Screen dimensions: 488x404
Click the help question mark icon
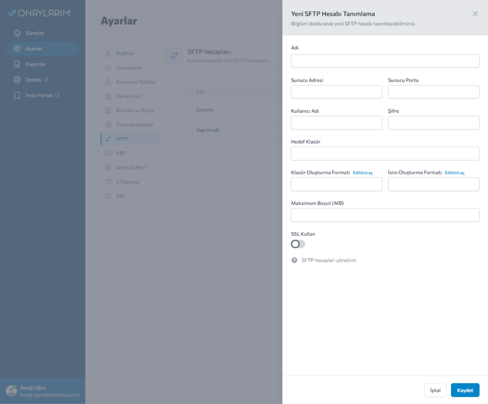pos(294,260)
